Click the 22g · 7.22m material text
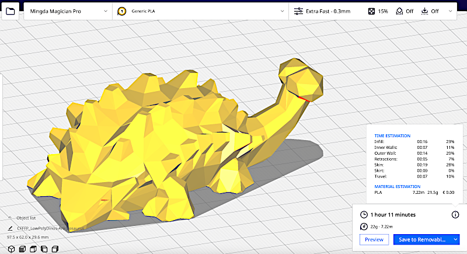 (x=381, y=227)
